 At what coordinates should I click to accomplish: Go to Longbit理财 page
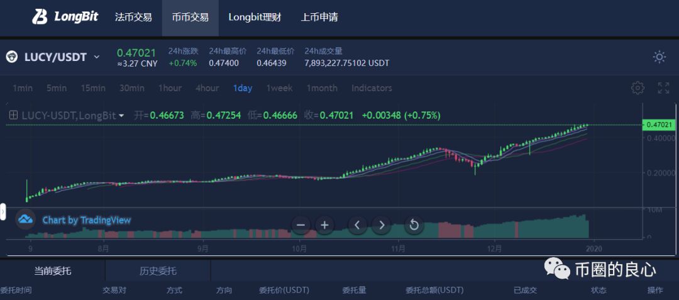[x=255, y=18]
